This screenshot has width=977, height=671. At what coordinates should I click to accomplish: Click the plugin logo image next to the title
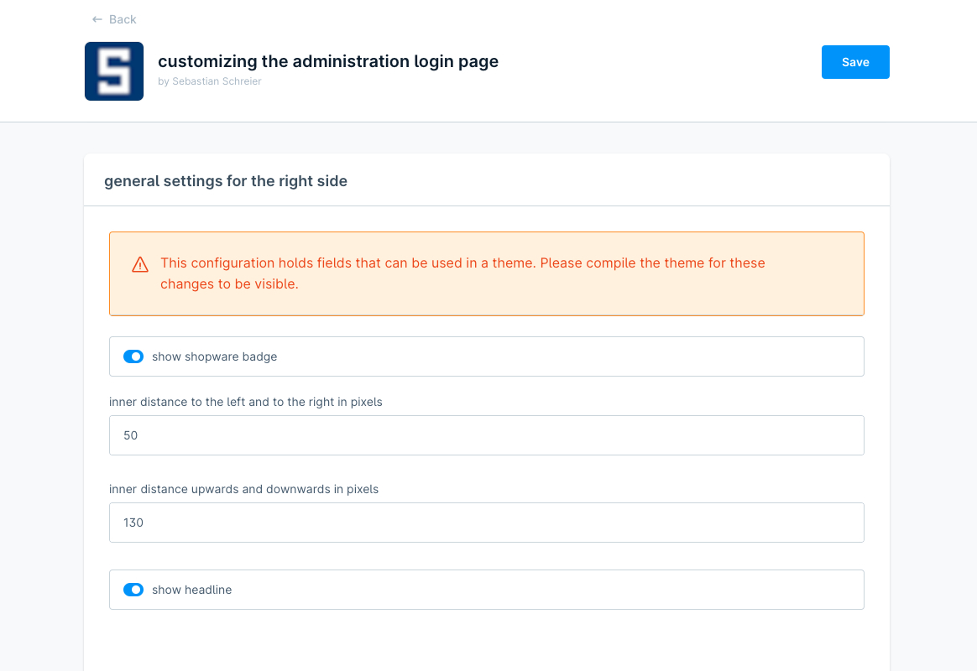tap(114, 70)
